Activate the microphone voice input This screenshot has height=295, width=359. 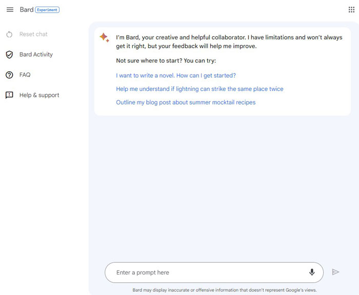pyautogui.click(x=312, y=272)
